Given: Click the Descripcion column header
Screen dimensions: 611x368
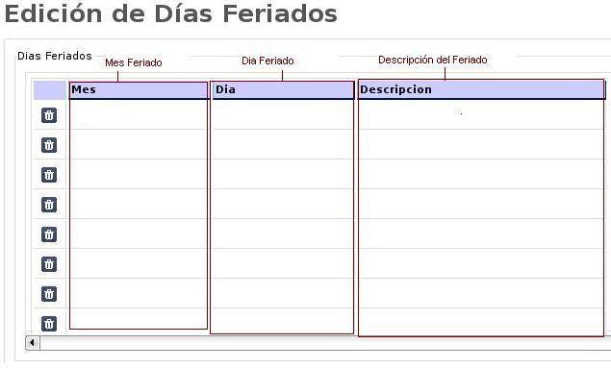Looking at the screenshot, I should [481, 89].
